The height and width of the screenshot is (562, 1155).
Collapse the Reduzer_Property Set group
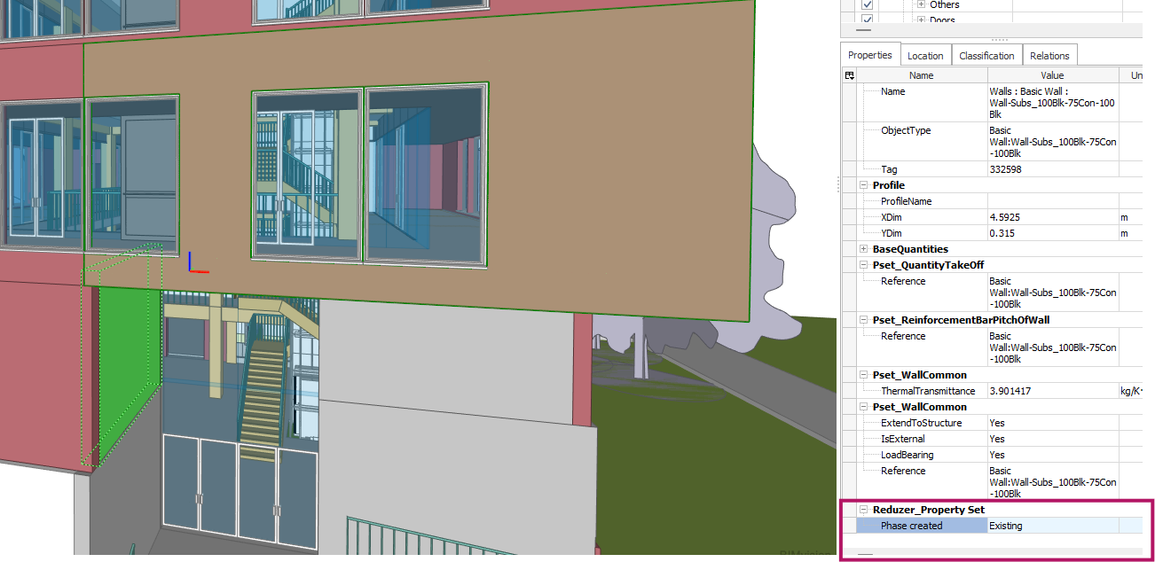tap(864, 510)
